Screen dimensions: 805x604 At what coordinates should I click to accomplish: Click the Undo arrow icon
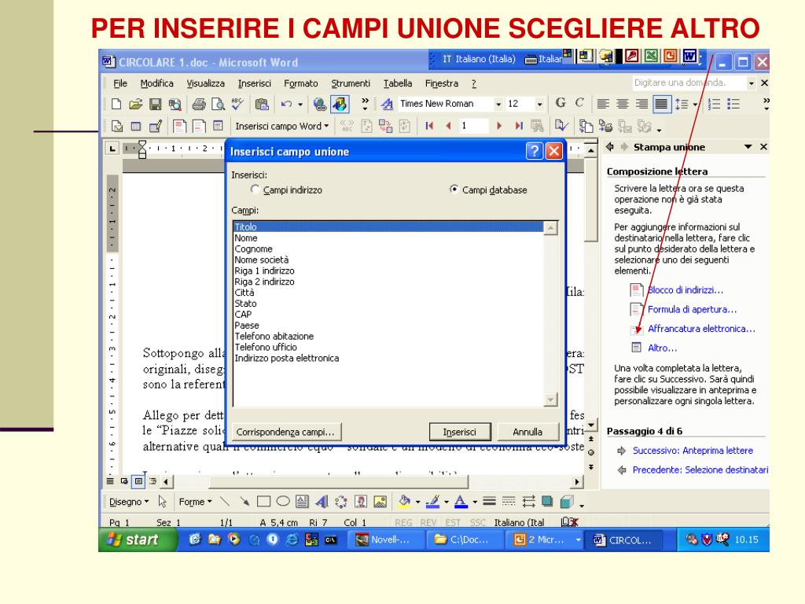pos(286,105)
